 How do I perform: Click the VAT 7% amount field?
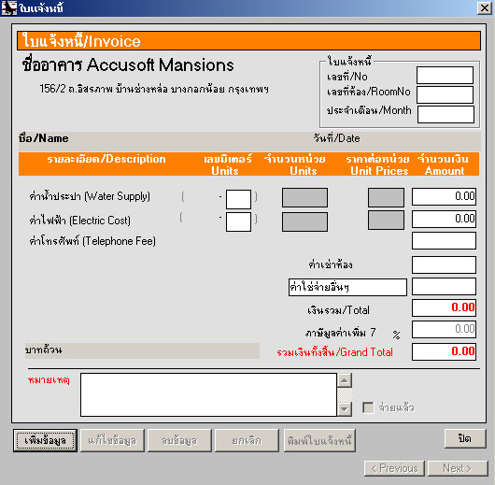[x=444, y=329]
